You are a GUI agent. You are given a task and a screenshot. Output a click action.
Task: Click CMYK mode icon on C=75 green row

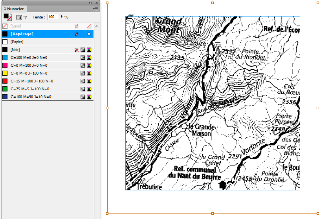click(89, 89)
